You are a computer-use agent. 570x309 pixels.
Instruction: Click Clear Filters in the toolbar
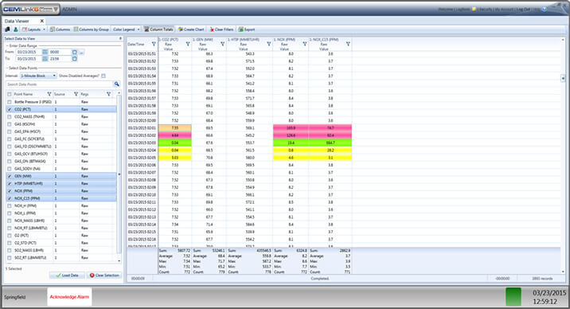(x=221, y=29)
